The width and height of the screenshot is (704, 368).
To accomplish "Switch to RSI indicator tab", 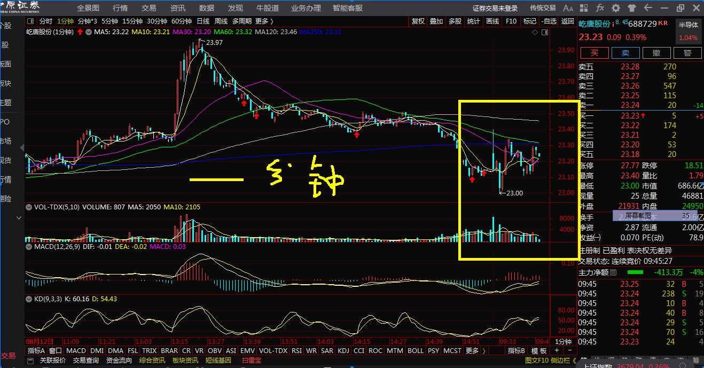I will tap(297, 351).
